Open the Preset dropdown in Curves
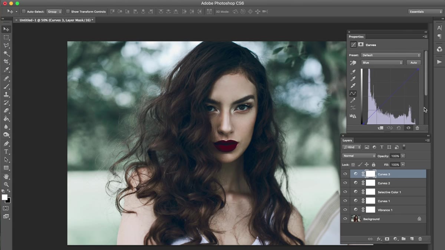 391,55
